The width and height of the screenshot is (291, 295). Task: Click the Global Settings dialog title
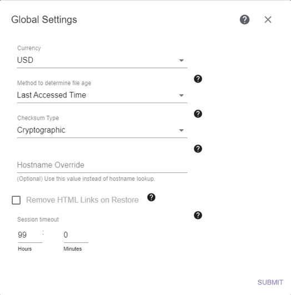pos(44,20)
